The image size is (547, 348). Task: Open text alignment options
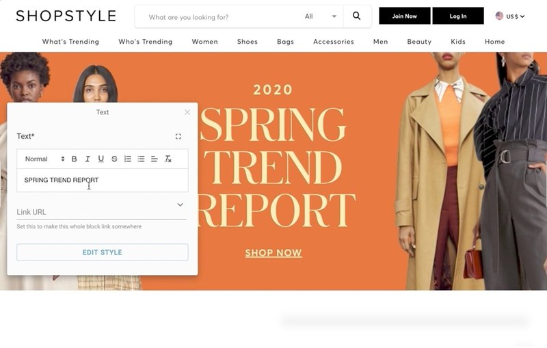click(x=155, y=159)
